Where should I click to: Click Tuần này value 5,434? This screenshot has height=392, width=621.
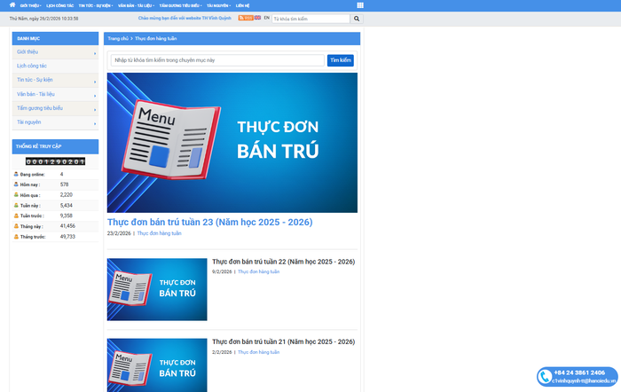[67, 206]
